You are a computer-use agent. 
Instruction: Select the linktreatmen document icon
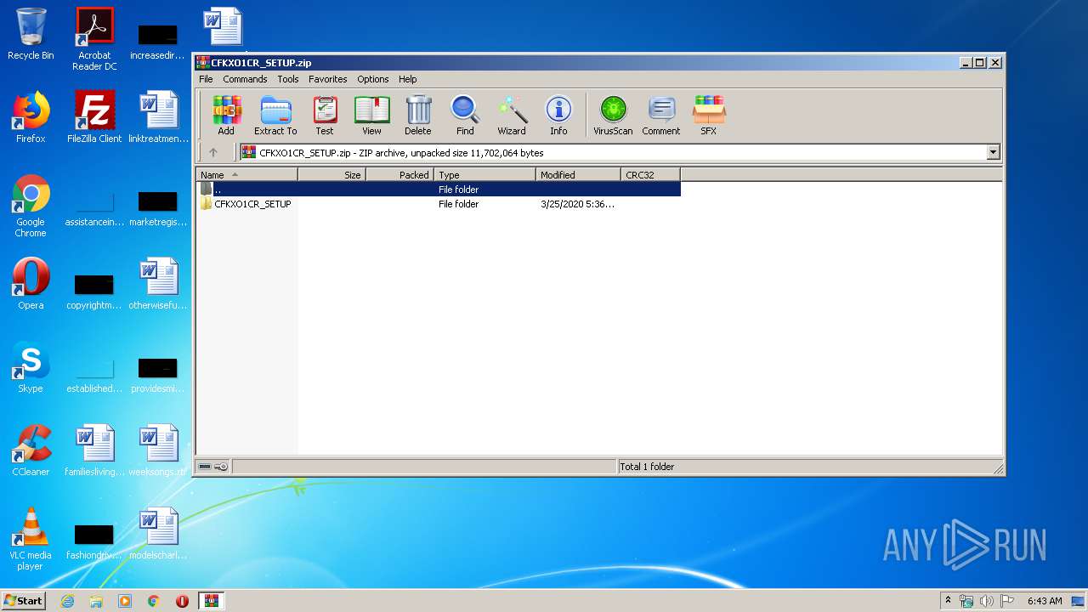point(158,117)
